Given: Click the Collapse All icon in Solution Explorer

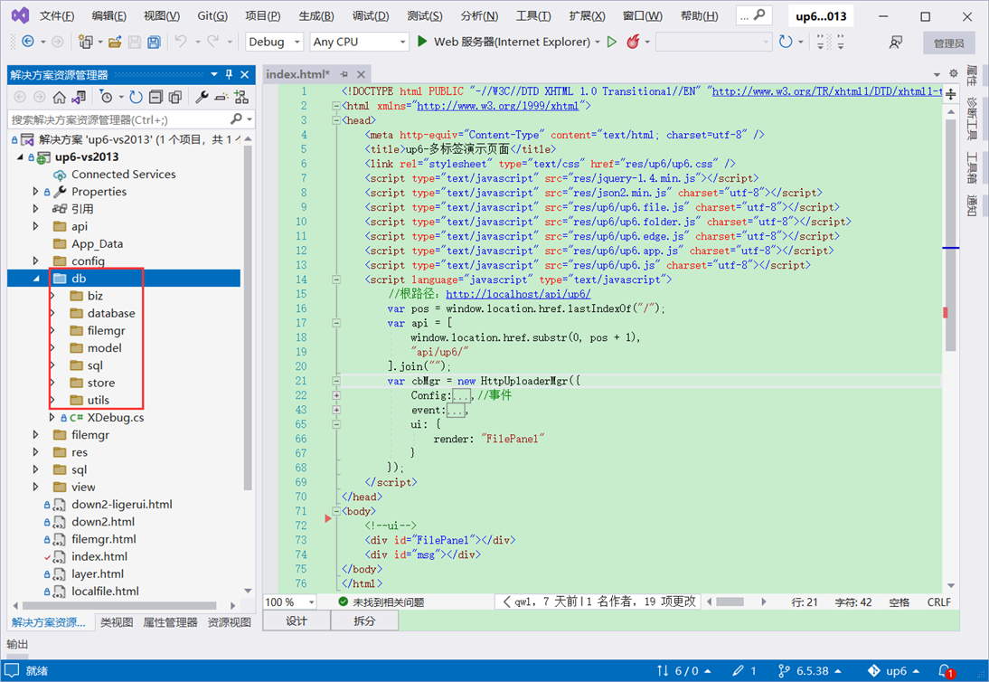Looking at the screenshot, I should point(155,97).
